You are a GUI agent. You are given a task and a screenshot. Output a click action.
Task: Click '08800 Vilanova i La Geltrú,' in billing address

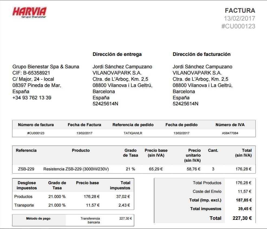(202, 85)
